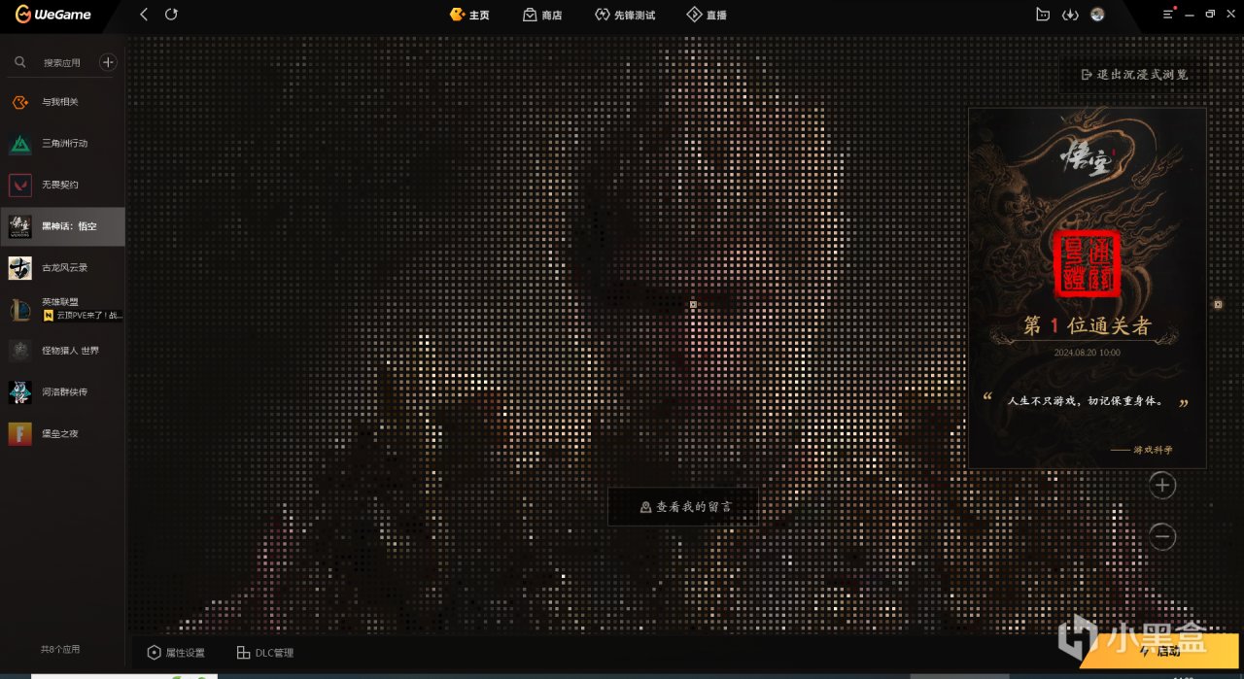Click the 堡垒之夜 Fortnite icon
This screenshot has width=1244, height=679.
(x=20, y=433)
